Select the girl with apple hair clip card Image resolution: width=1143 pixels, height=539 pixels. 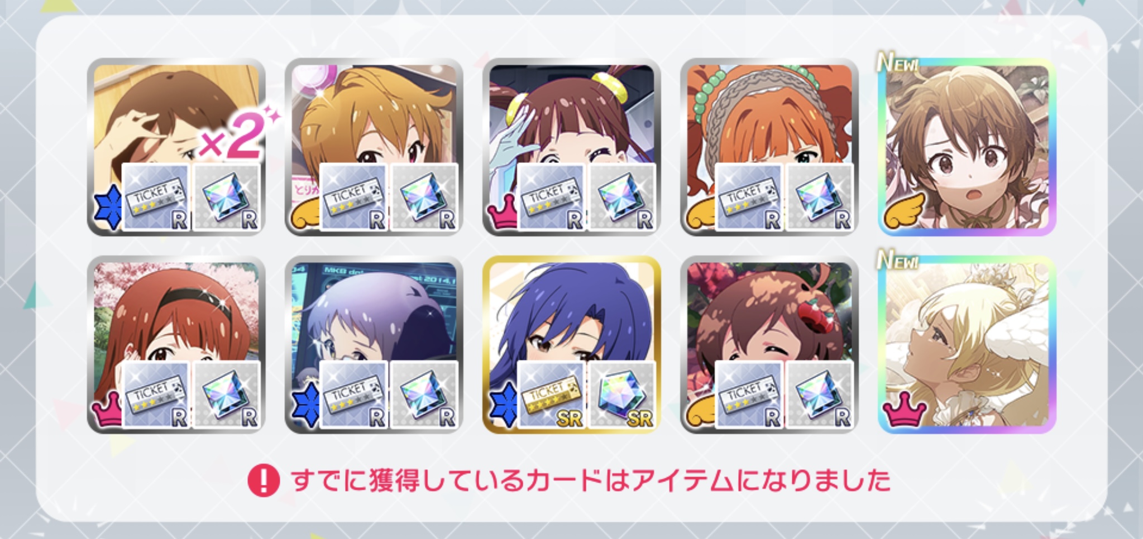tap(769, 345)
